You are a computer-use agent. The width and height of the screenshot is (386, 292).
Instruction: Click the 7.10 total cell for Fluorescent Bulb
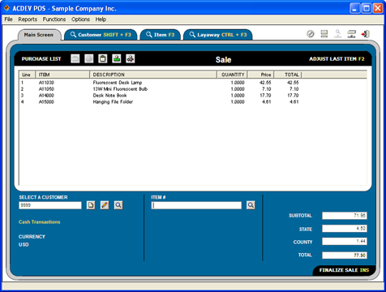[x=294, y=89]
